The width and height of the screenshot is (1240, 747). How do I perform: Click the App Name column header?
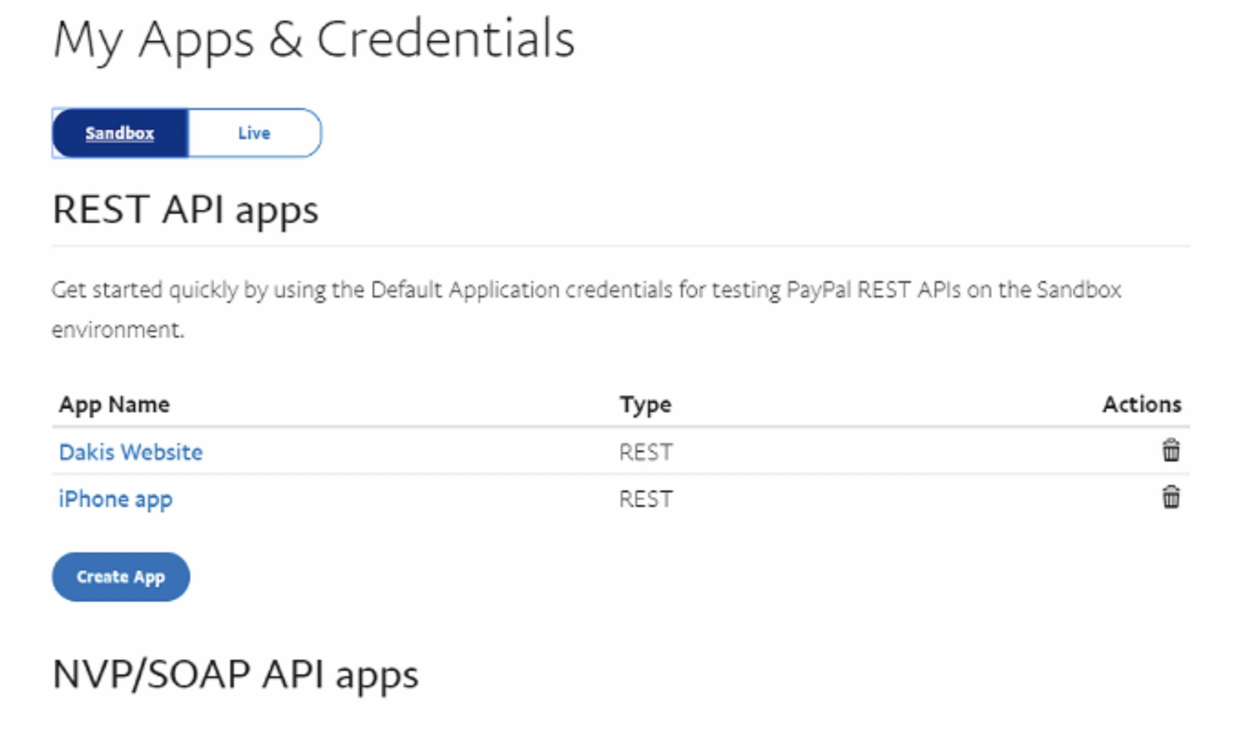point(114,404)
